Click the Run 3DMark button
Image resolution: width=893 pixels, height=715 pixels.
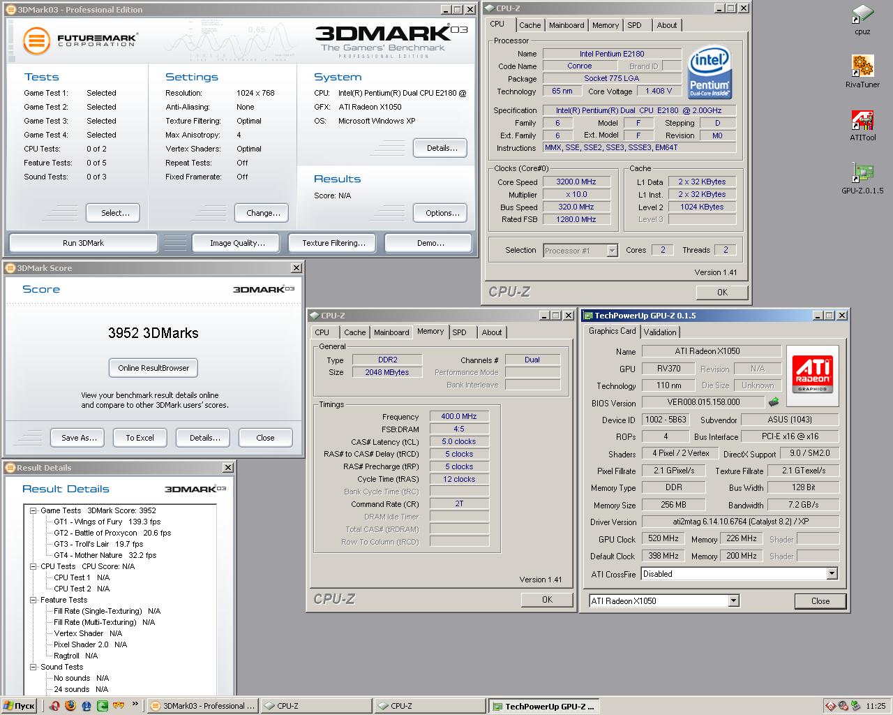(x=83, y=243)
